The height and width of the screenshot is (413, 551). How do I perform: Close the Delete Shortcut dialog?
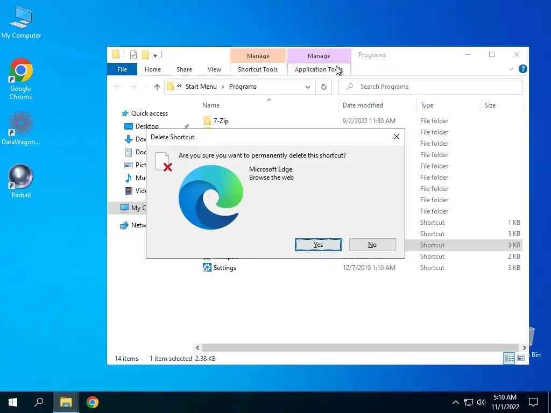[397, 137]
